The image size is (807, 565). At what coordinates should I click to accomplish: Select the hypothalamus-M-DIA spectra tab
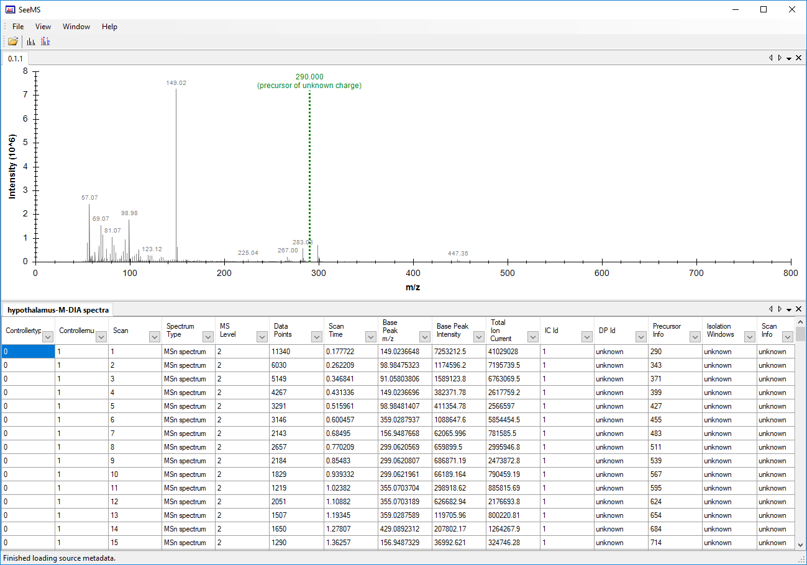point(58,309)
